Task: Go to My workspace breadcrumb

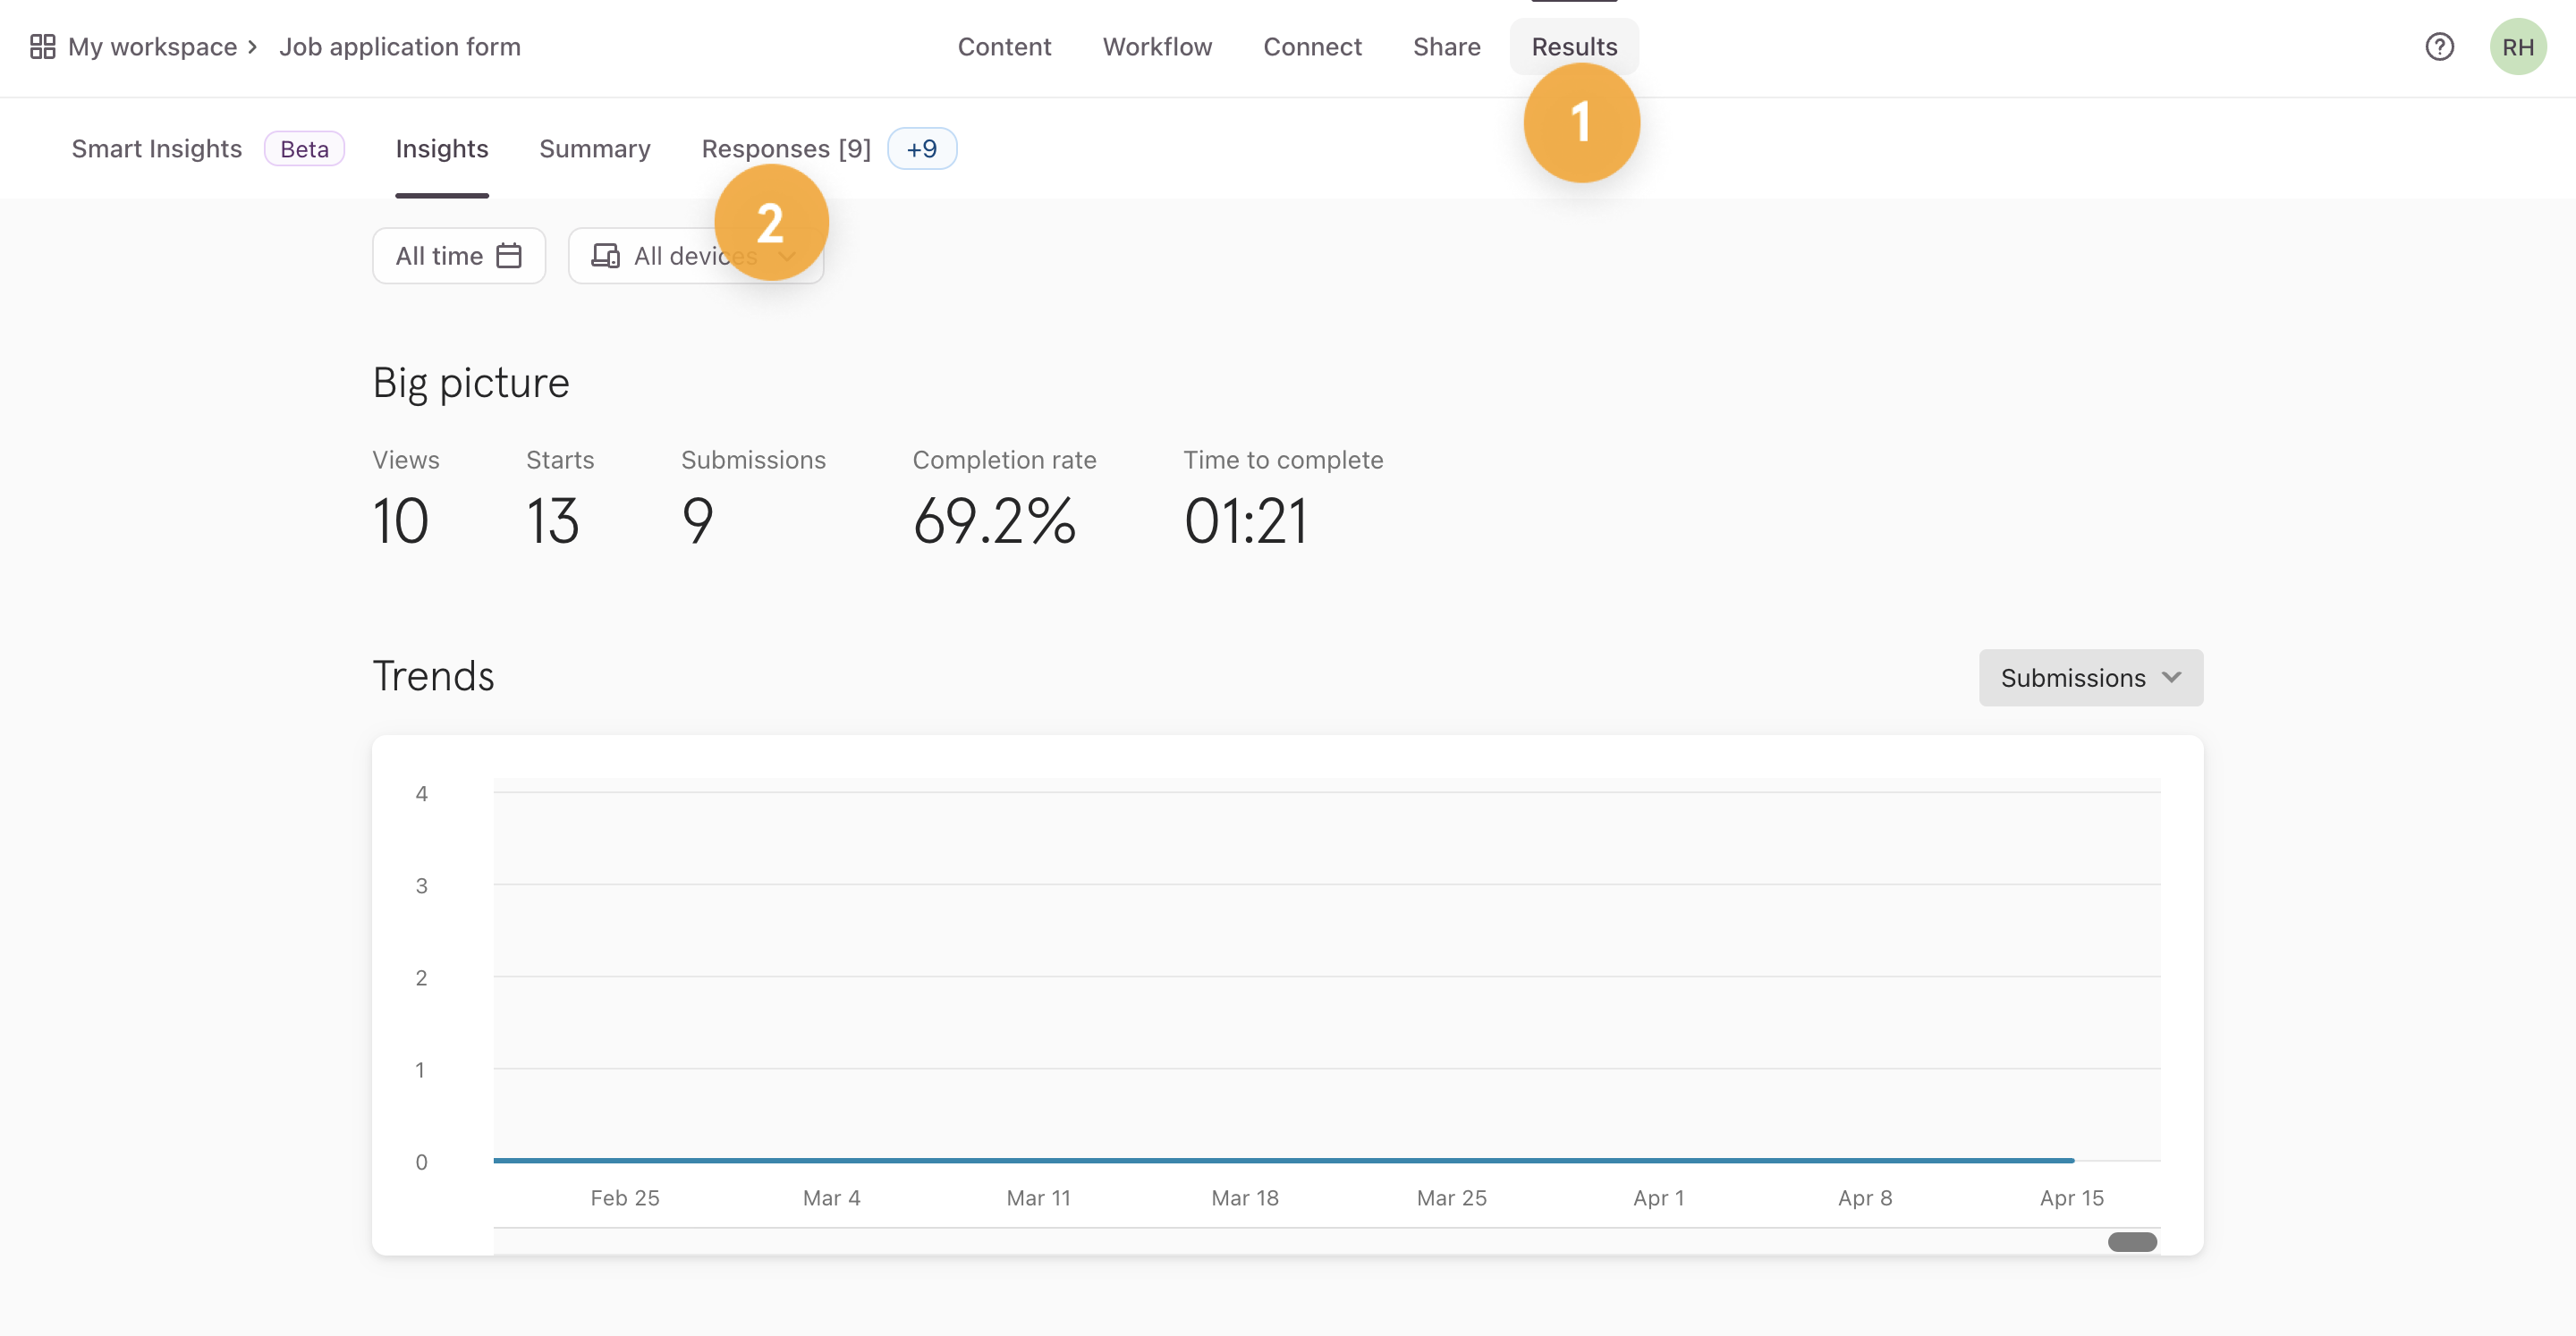Action: coord(152,47)
